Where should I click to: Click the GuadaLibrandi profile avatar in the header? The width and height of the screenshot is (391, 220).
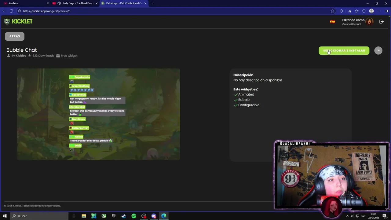click(370, 21)
